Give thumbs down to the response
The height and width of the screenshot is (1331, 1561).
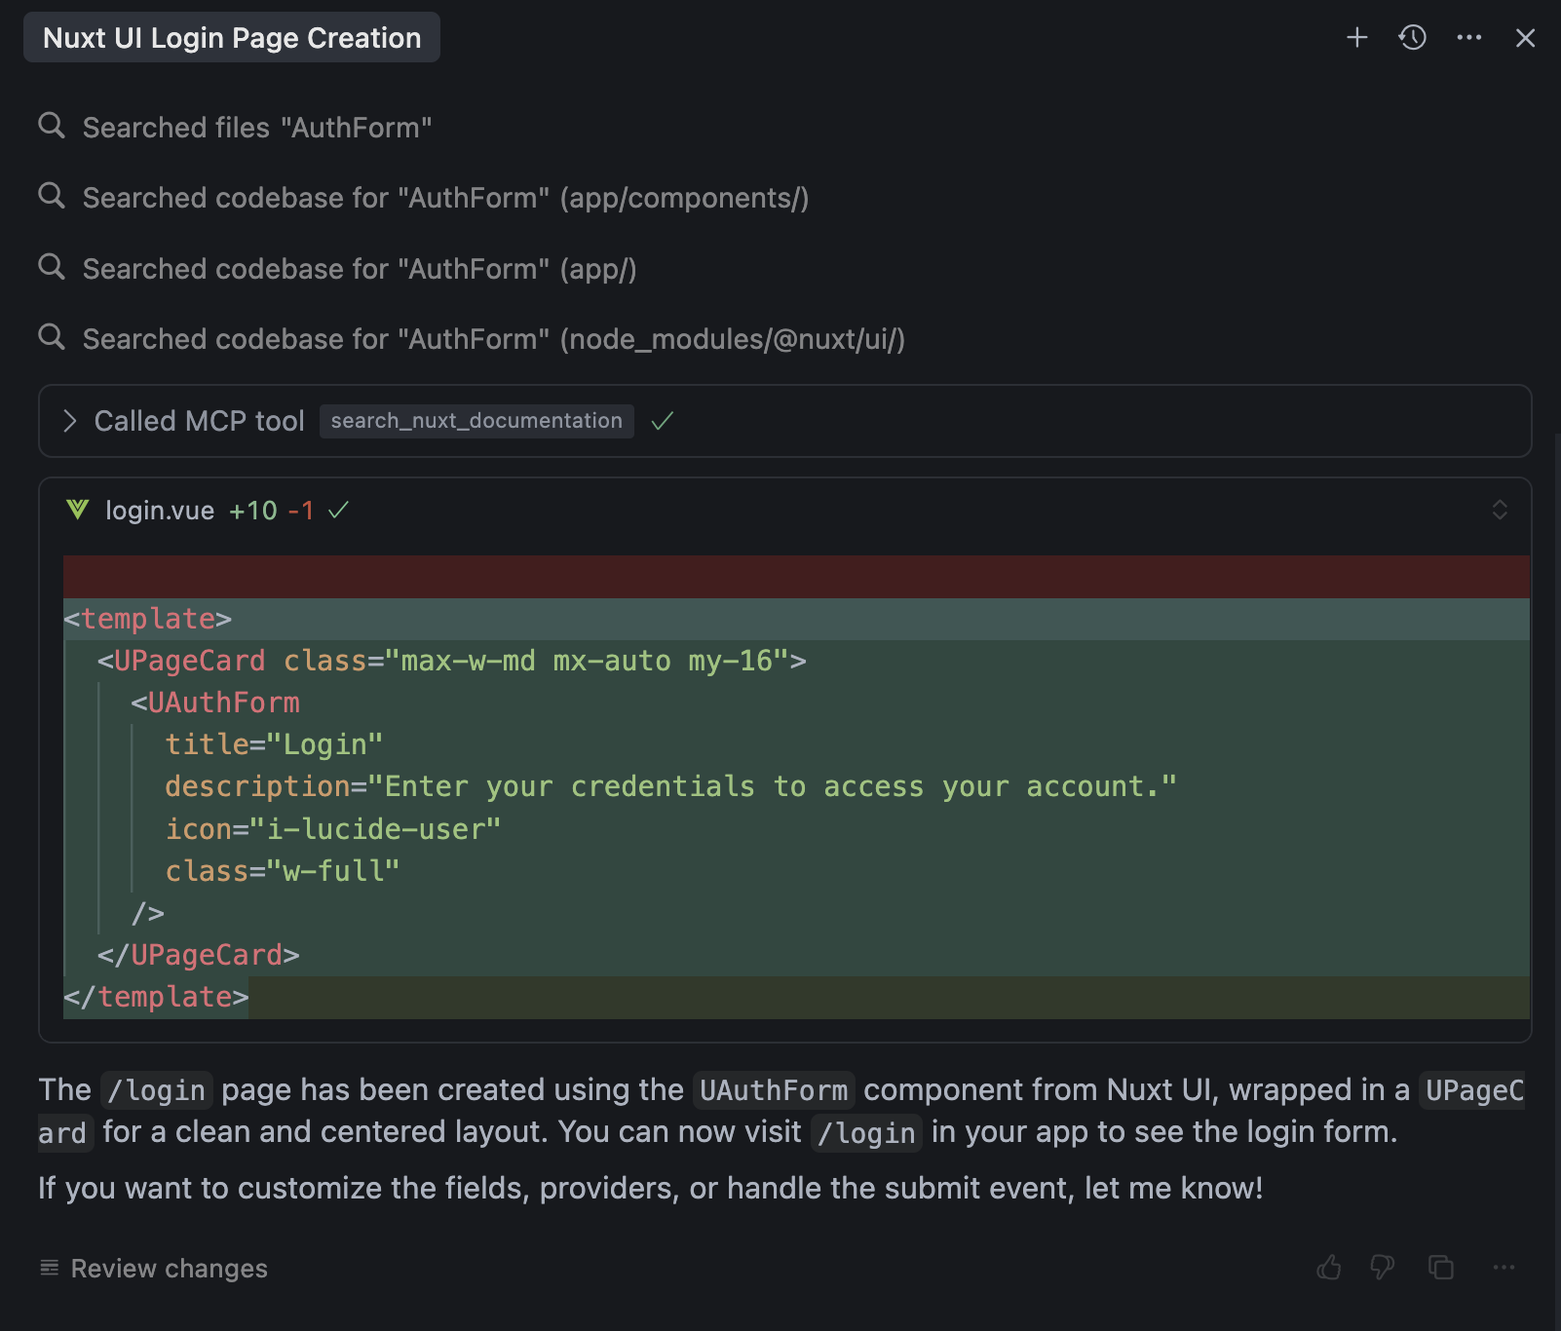point(1382,1268)
